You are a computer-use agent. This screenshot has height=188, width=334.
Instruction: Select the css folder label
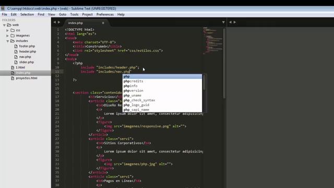coord(18,30)
